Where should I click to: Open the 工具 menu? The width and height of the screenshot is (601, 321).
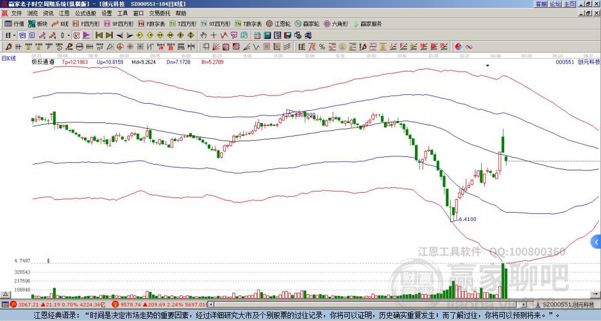click(x=122, y=13)
